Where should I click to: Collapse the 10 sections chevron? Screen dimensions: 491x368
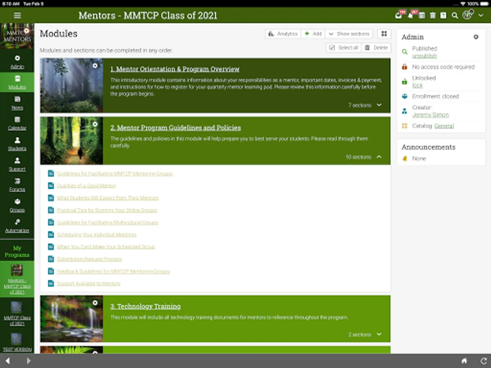pyautogui.click(x=379, y=157)
